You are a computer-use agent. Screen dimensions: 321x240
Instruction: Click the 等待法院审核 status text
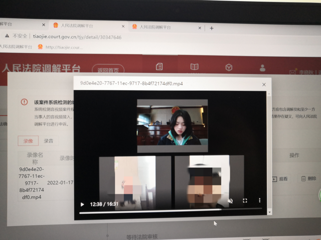142,236
